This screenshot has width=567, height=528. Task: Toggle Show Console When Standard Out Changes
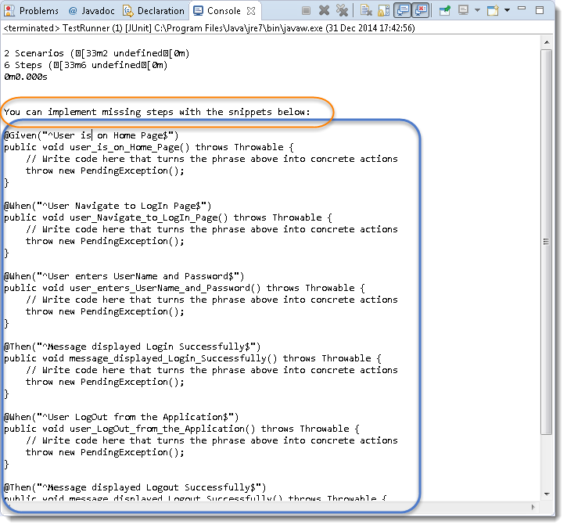click(403, 10)
